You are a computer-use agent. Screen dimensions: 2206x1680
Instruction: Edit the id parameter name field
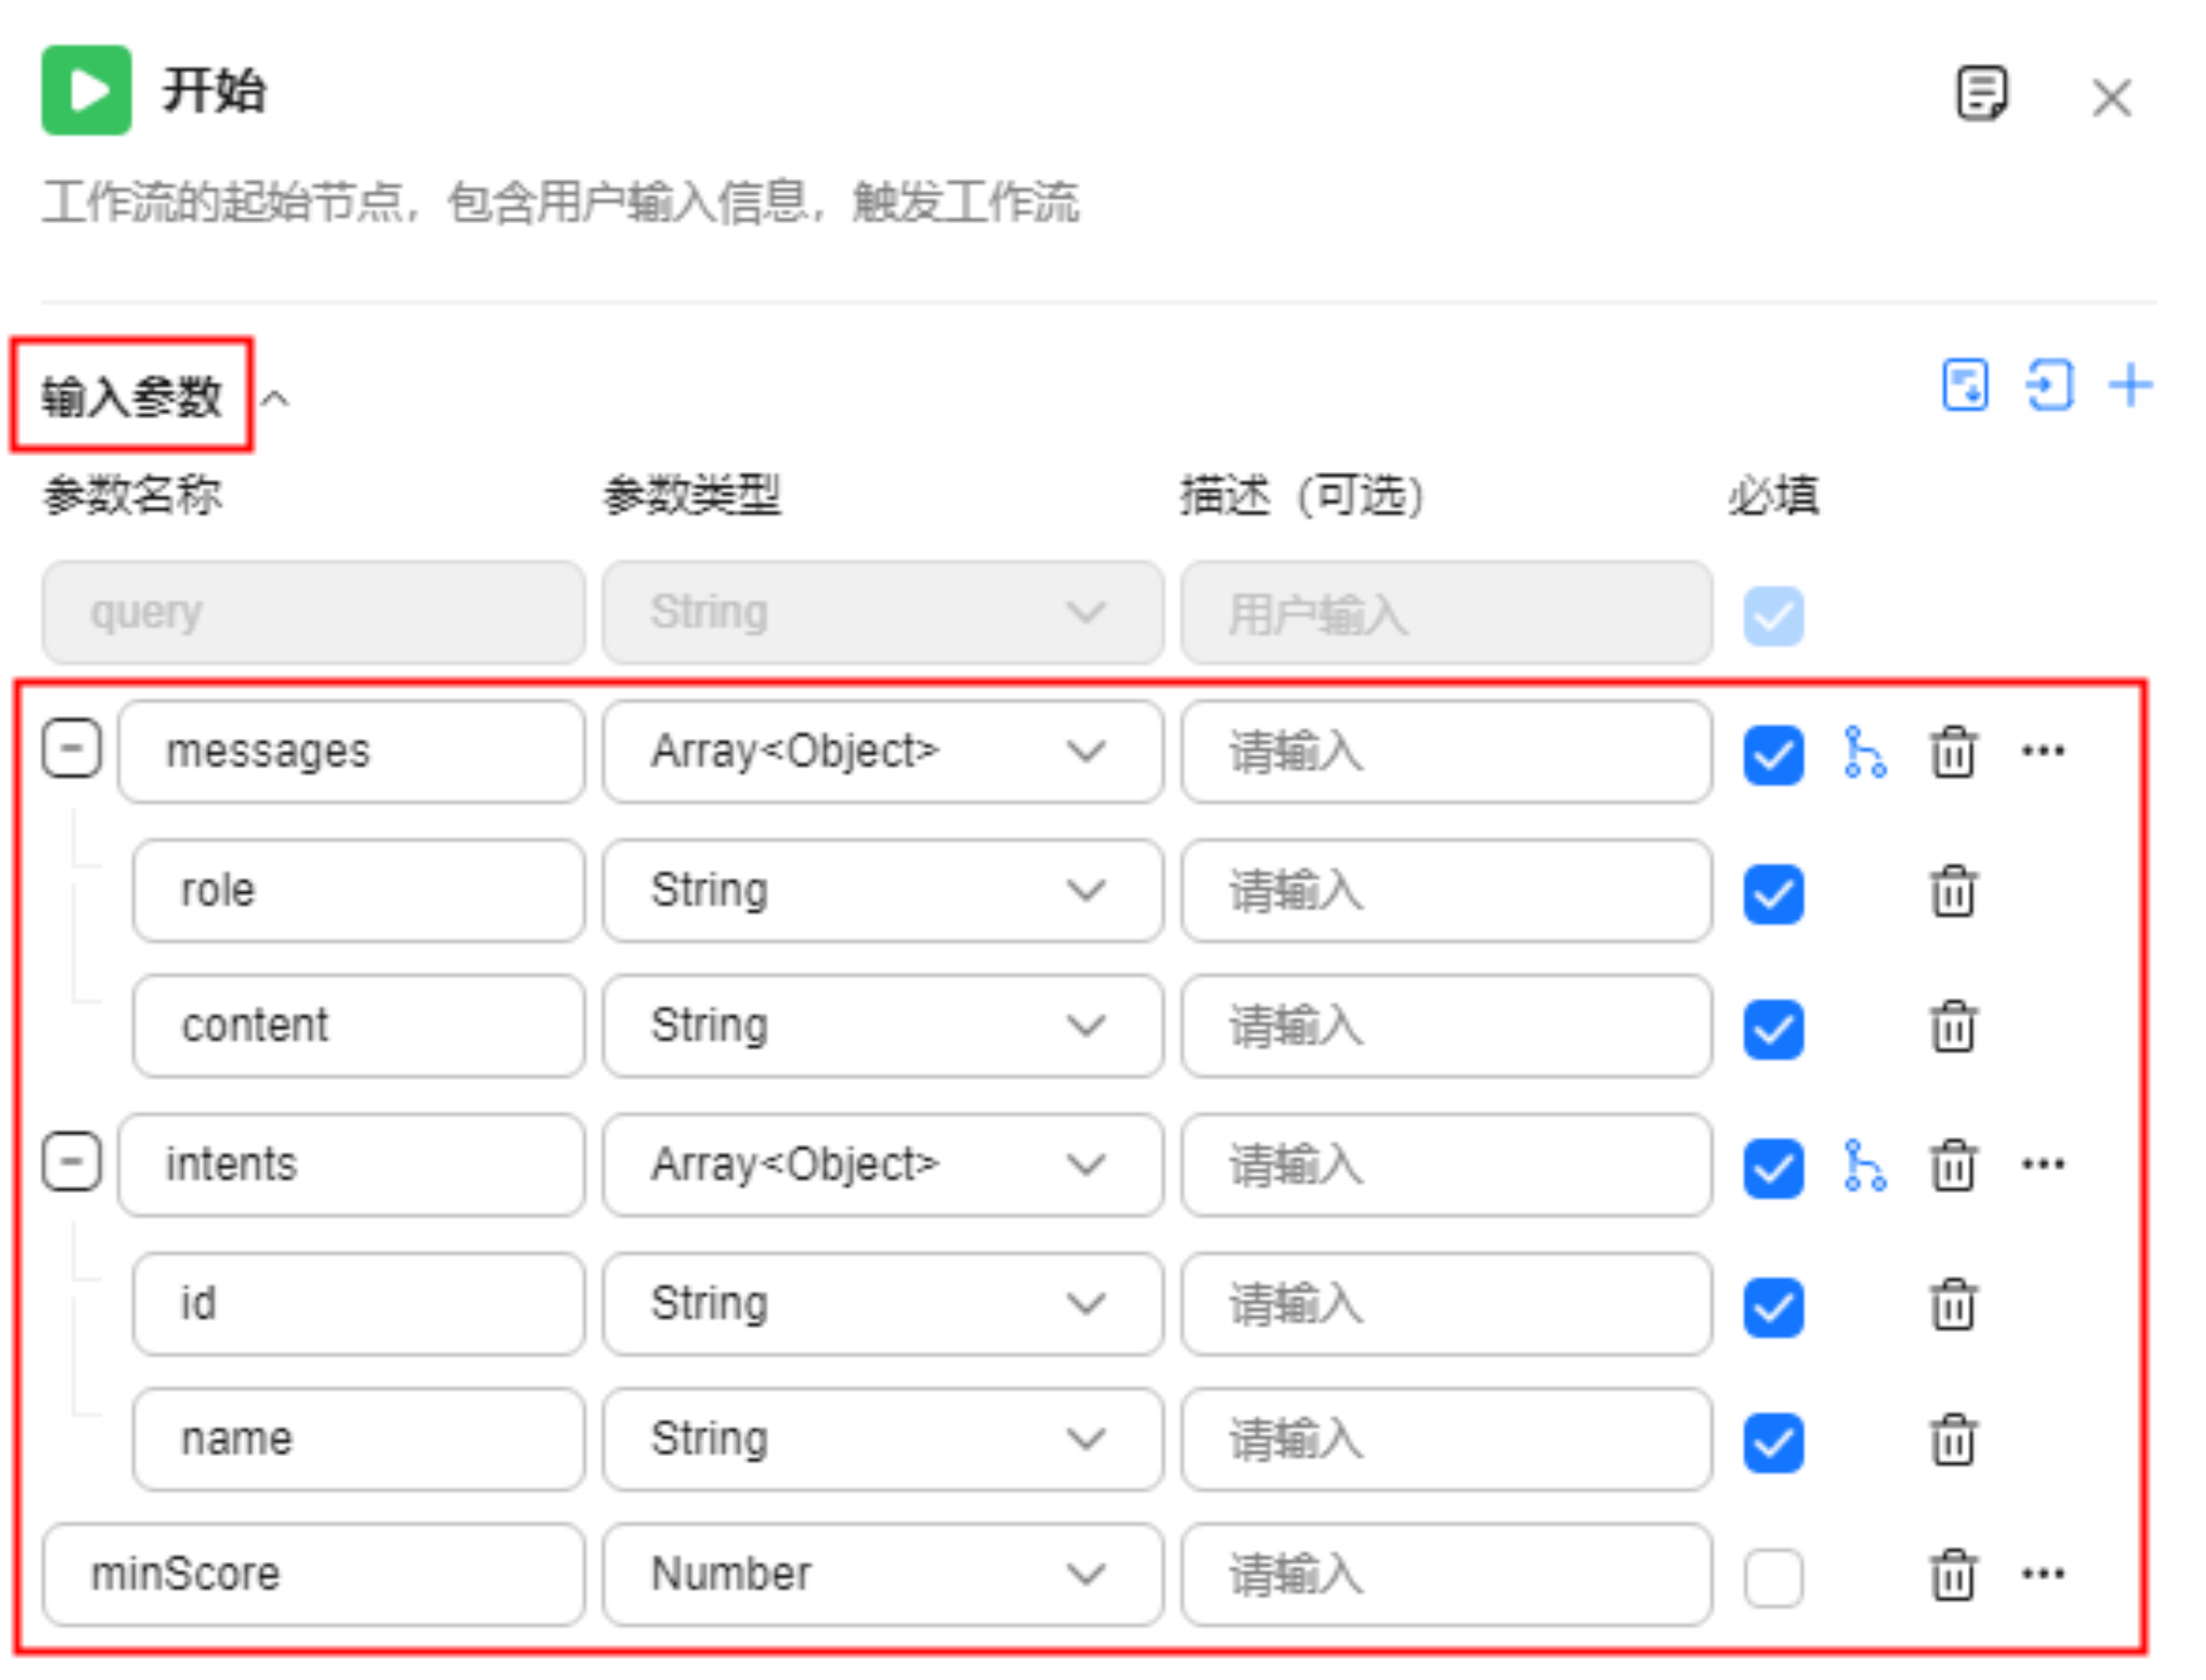(x=358, y=1304)
